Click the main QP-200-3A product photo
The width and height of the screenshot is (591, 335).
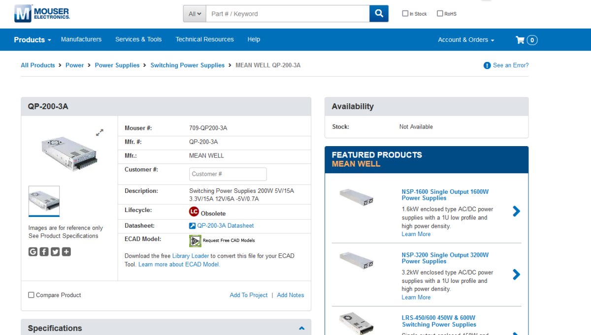click(x=69, y=153)
